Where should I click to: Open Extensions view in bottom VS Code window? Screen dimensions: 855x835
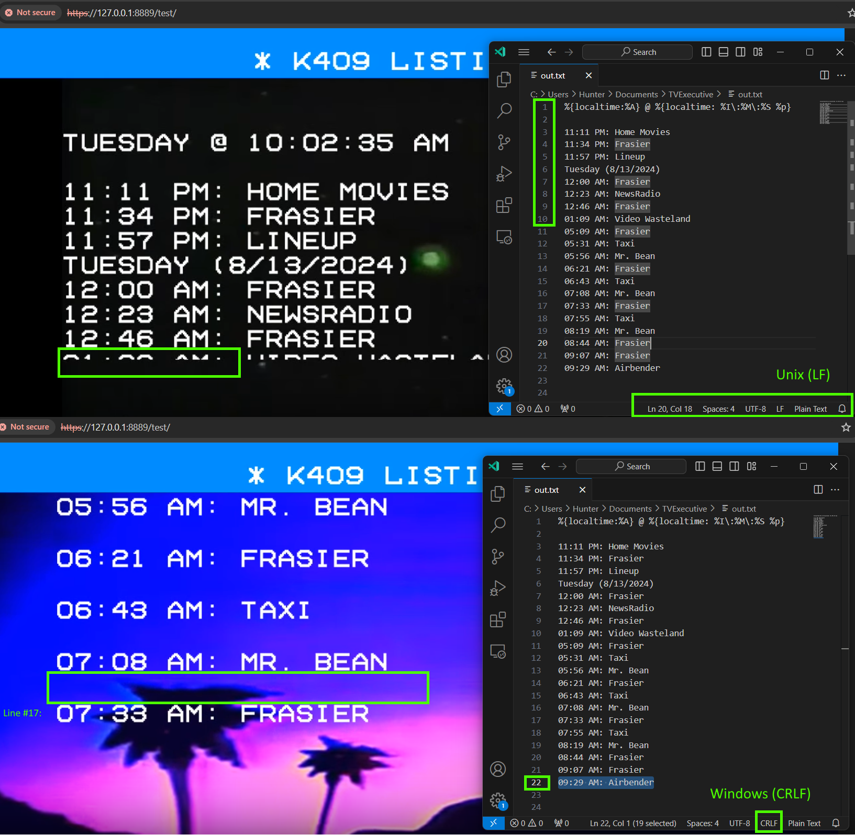[x=497, y=620]
